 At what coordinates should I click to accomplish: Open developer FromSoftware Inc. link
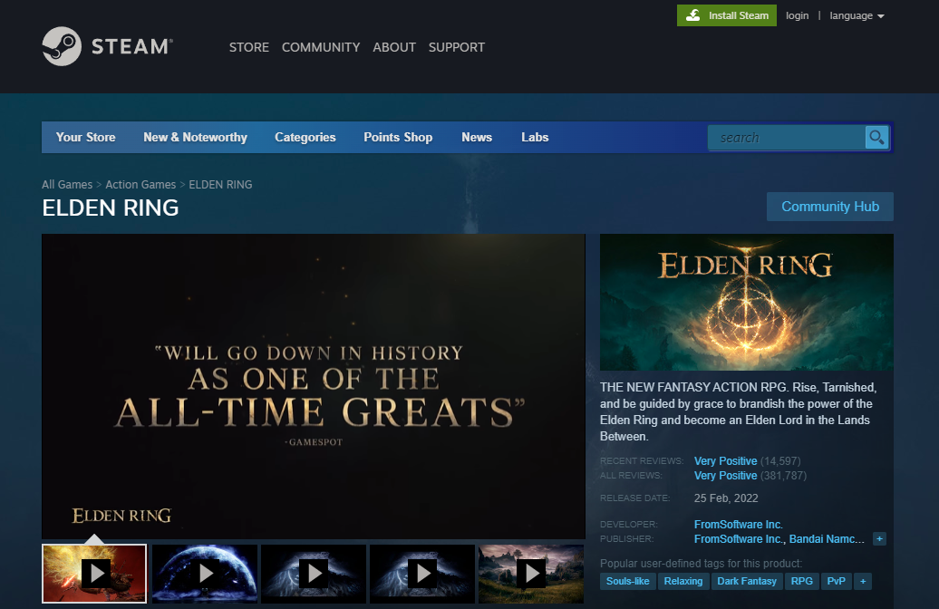(x=739, y=525)
